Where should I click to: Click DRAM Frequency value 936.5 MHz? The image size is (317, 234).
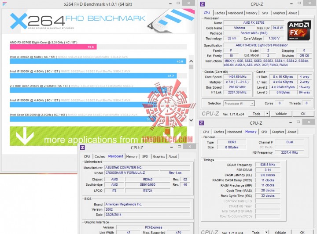(268, 165)
